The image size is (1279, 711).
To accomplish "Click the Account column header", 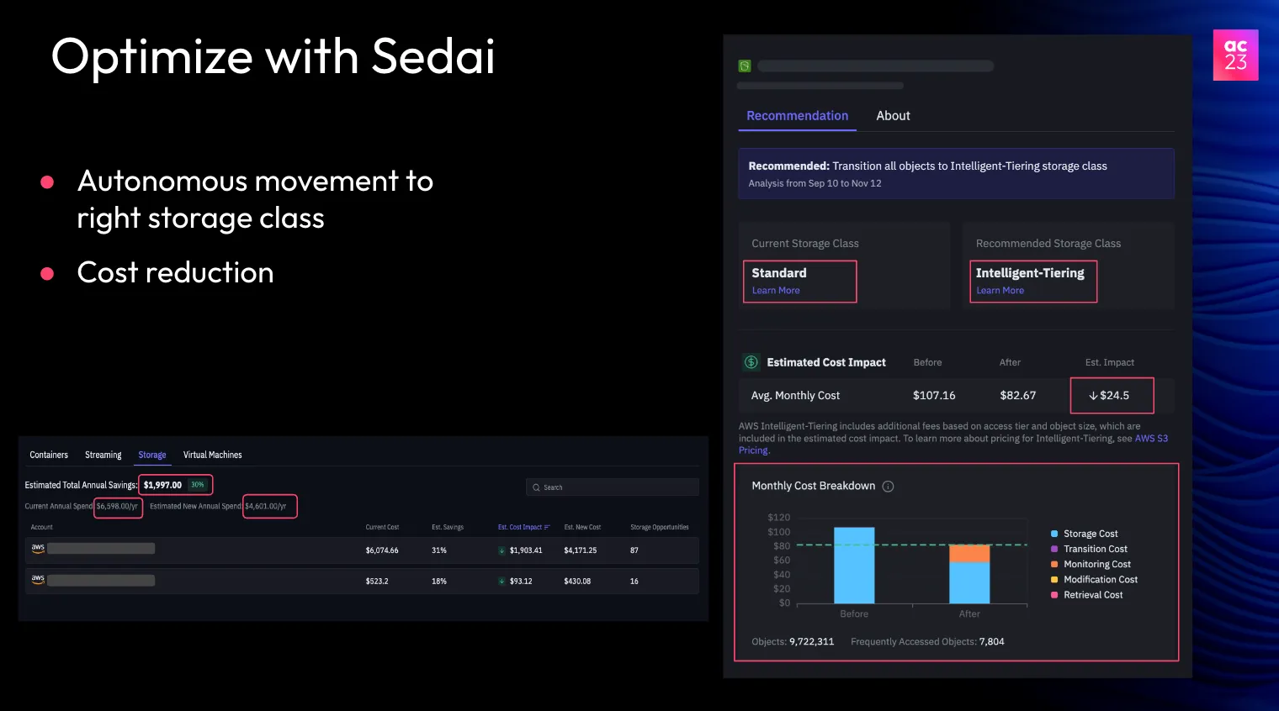I will [x=41, y=527].
